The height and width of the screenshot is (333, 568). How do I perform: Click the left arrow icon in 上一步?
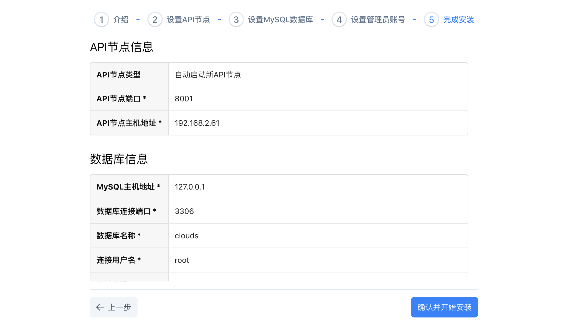pos(100,307)
